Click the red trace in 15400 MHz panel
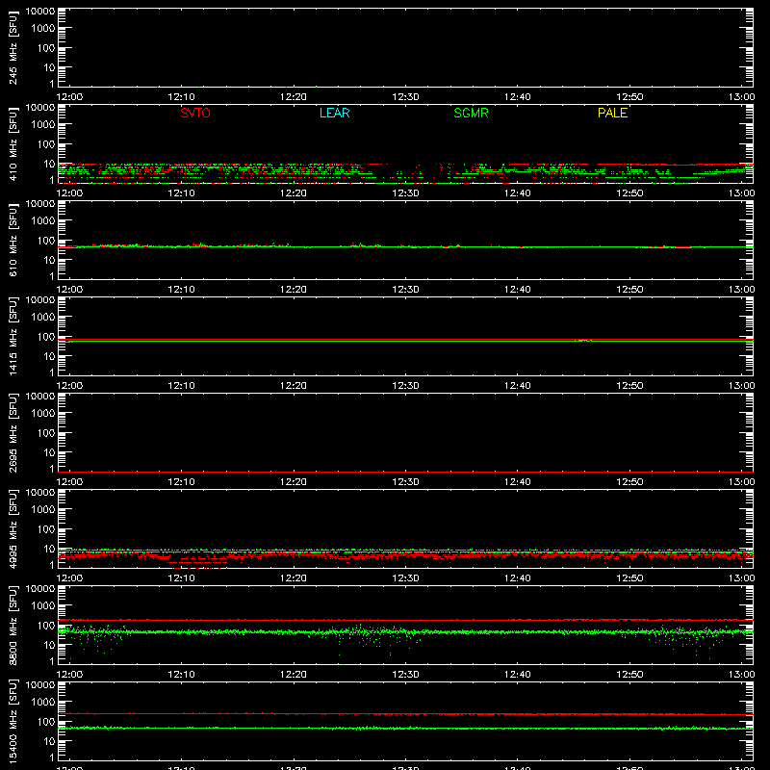770x770 pixels. tap(405, 714)
